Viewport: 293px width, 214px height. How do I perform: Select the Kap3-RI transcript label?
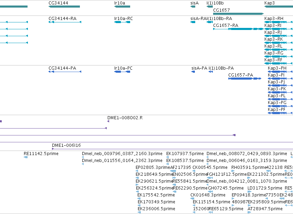(273, 26)
